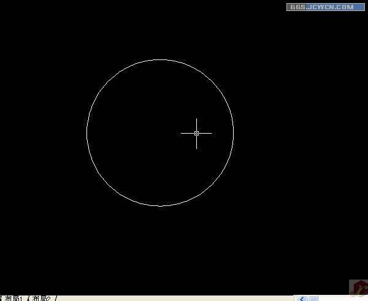
Task: Select the circle at its bottommost point
Action: click(160, 206)
